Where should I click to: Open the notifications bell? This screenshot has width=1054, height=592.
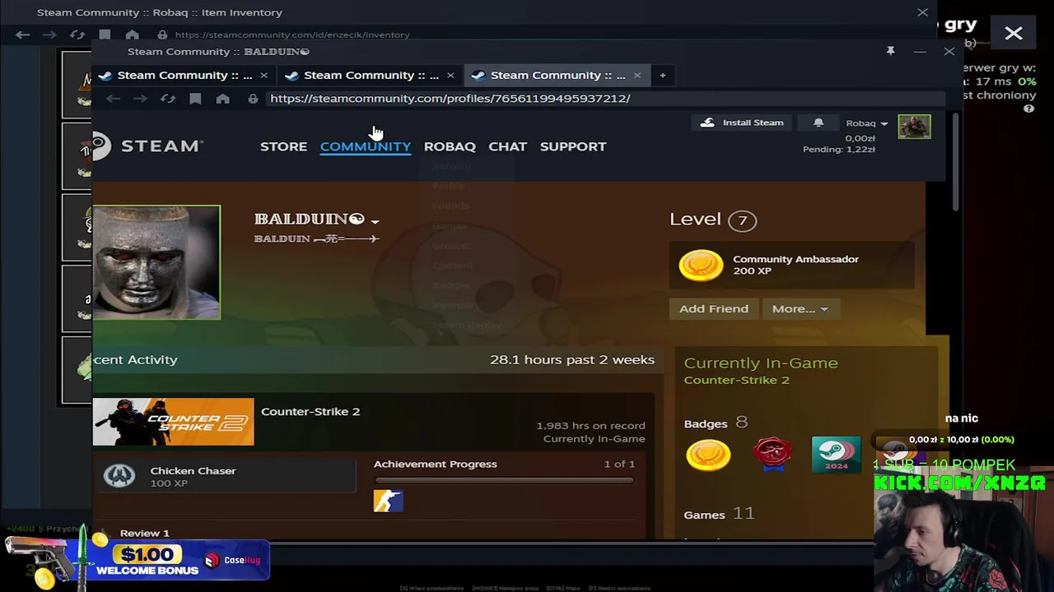coord(818,123)
